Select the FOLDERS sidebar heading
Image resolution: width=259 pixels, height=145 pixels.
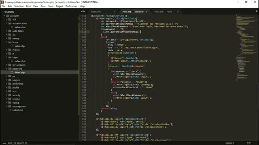click(x=9, y=12)
